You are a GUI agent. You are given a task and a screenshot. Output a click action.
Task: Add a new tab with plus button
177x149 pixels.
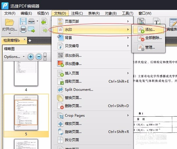[x=30, y=41]
